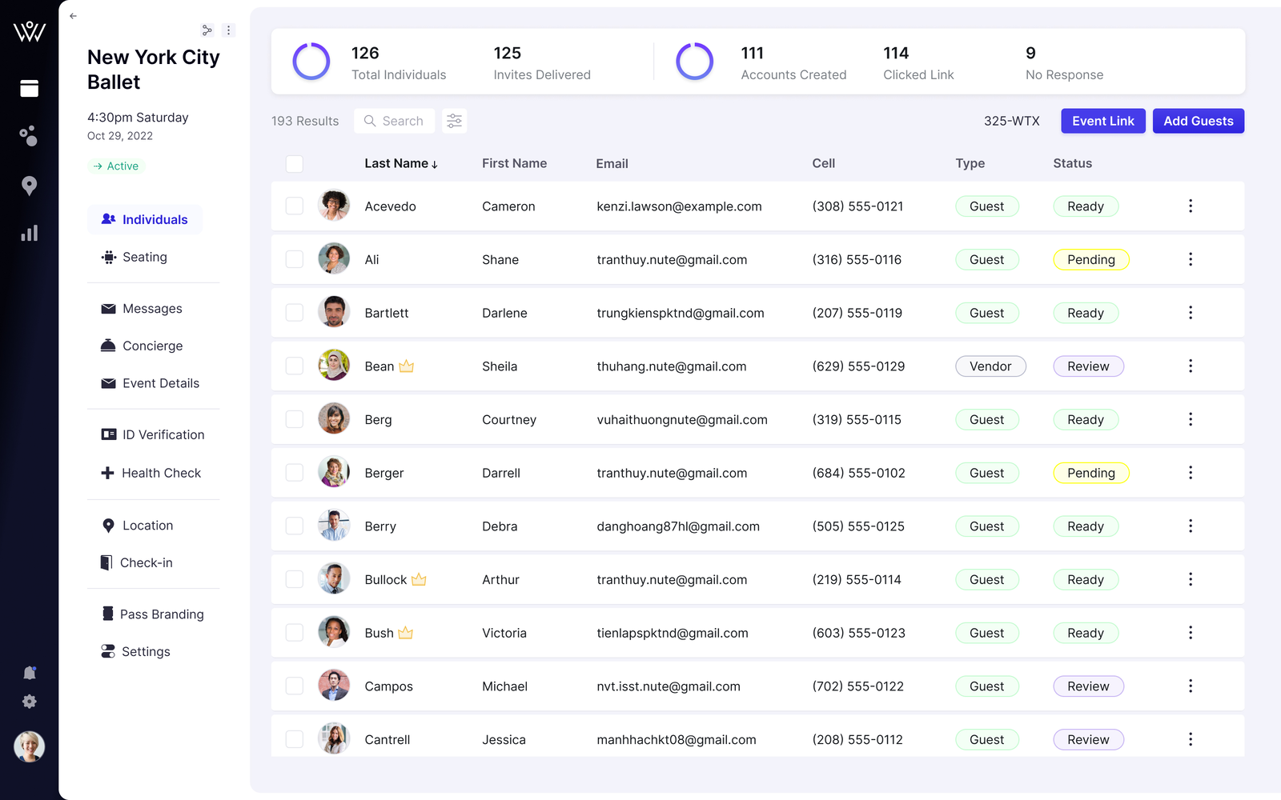The height and width of the screenshot is (800, 1281).
Task: Open row actions menu for Bush
Action: pos(1191,633)
